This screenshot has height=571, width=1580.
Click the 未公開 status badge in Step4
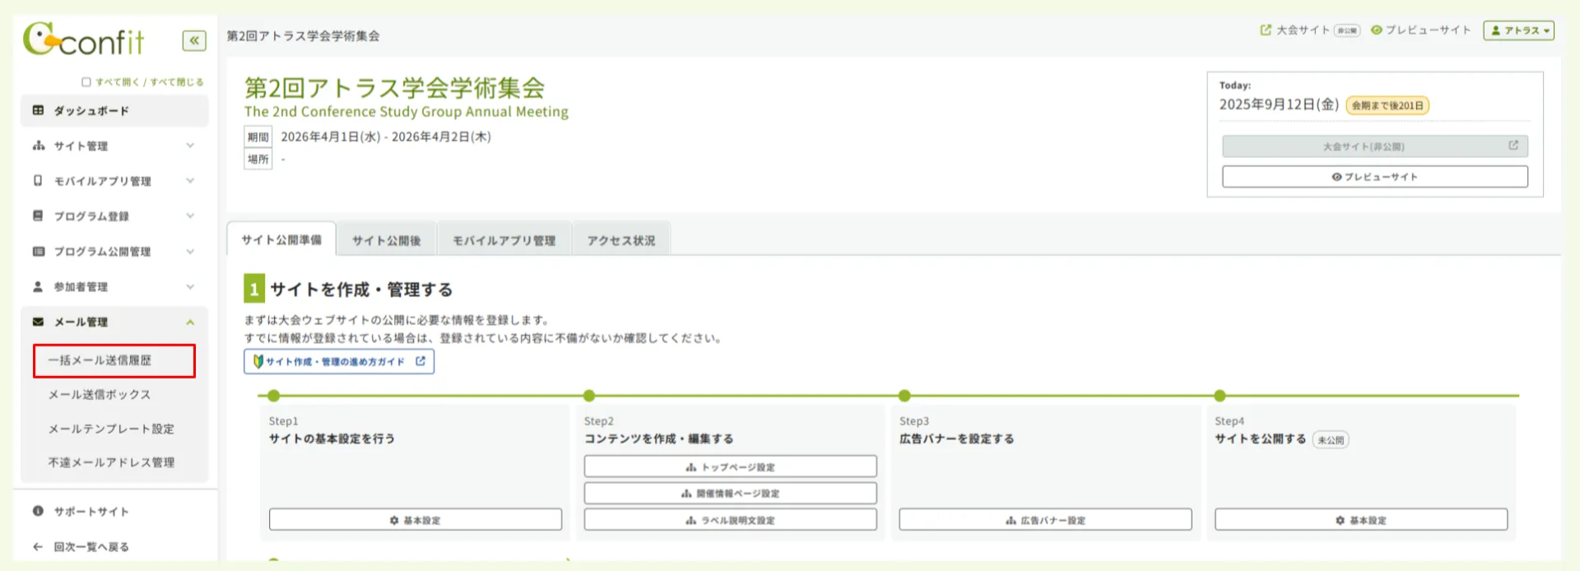(x=1331, y=439)
